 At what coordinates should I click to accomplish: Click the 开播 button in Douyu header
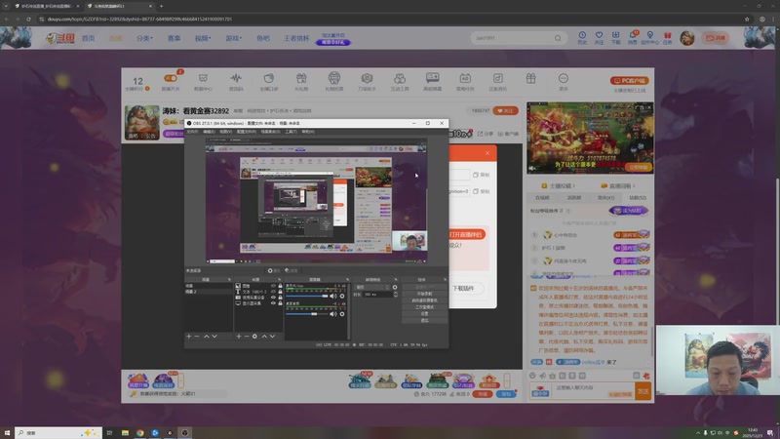coord(716,38)
